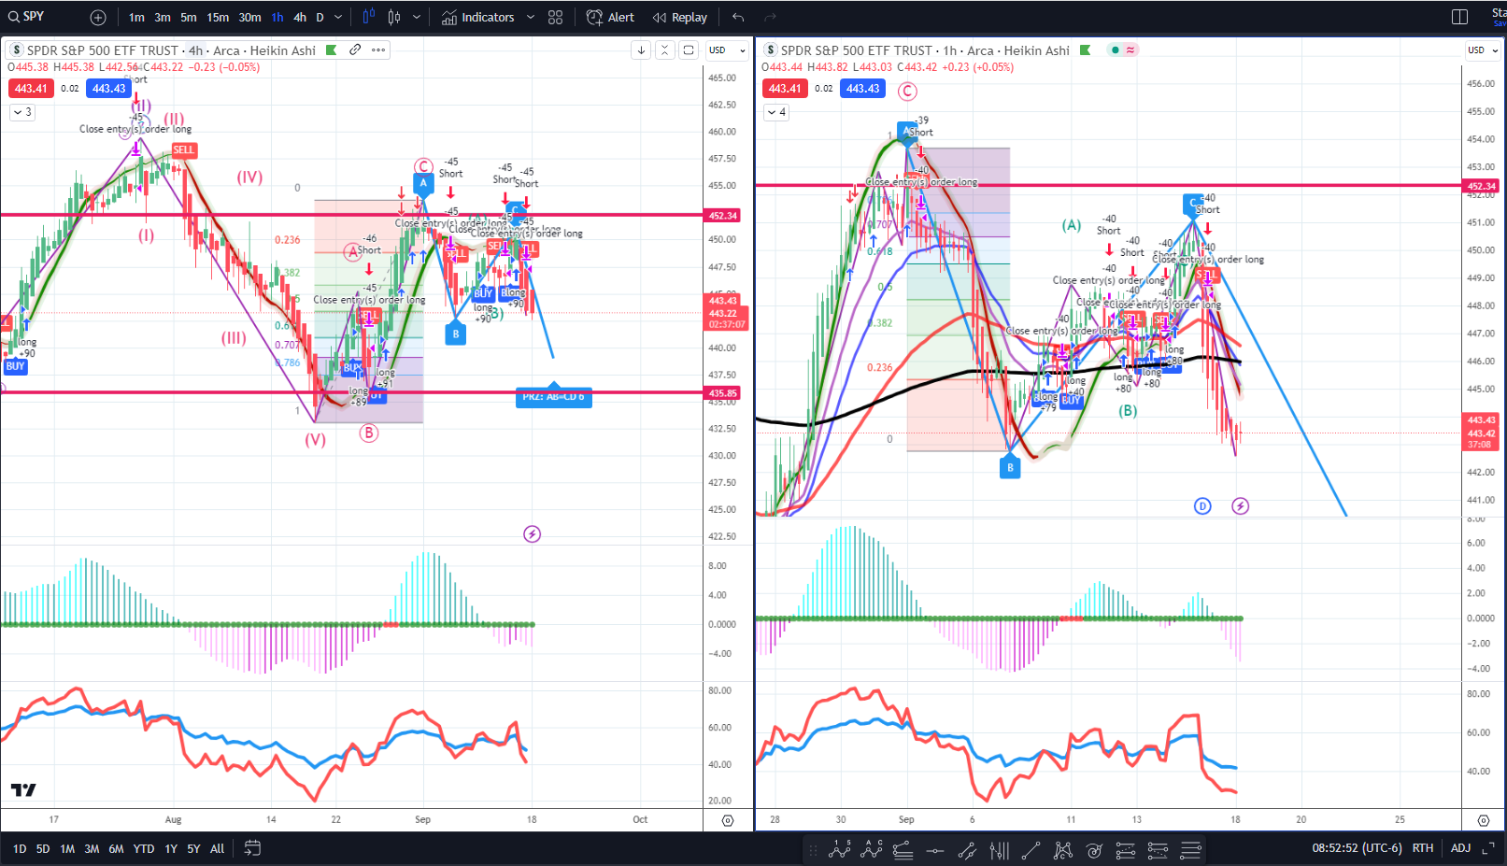Select the XABCD pattern tool

pos(1062,850)
